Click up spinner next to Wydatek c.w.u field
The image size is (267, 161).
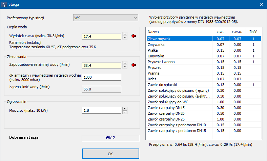[125, 34]
